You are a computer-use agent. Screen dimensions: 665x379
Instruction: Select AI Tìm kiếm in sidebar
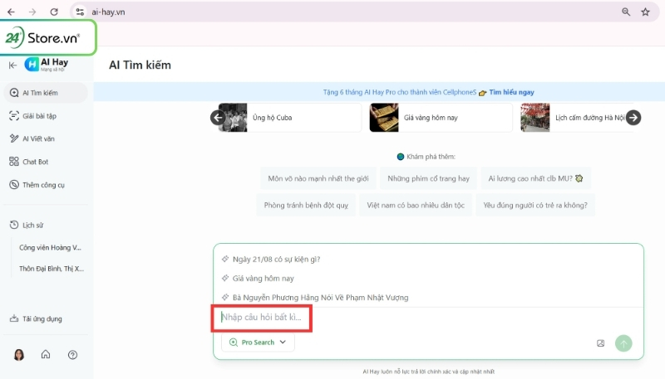click(40, 92)
